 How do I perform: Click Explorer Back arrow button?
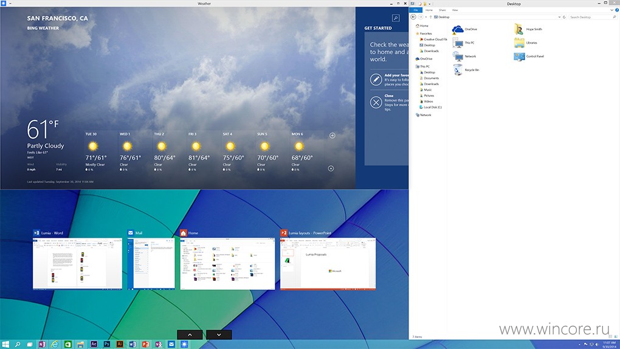(x=413, y=17)
